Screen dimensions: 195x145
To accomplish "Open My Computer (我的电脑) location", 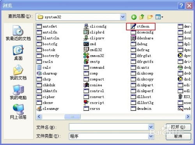I will coord(18,92).
